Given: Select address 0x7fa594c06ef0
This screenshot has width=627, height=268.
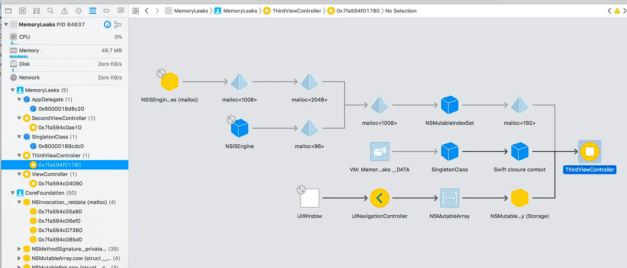Looking at the screenshot, I should (59, 221).
